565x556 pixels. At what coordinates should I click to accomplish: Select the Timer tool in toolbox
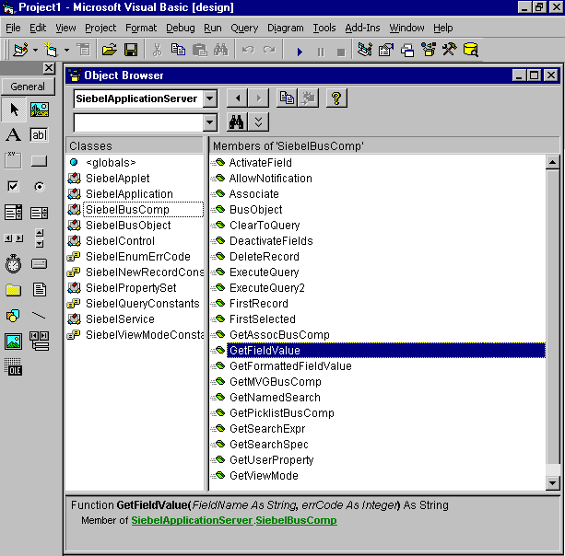pyautogui.click(x=14, y=264)
